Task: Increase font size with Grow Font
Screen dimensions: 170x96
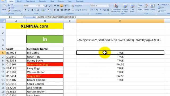Action: point(46,6)
